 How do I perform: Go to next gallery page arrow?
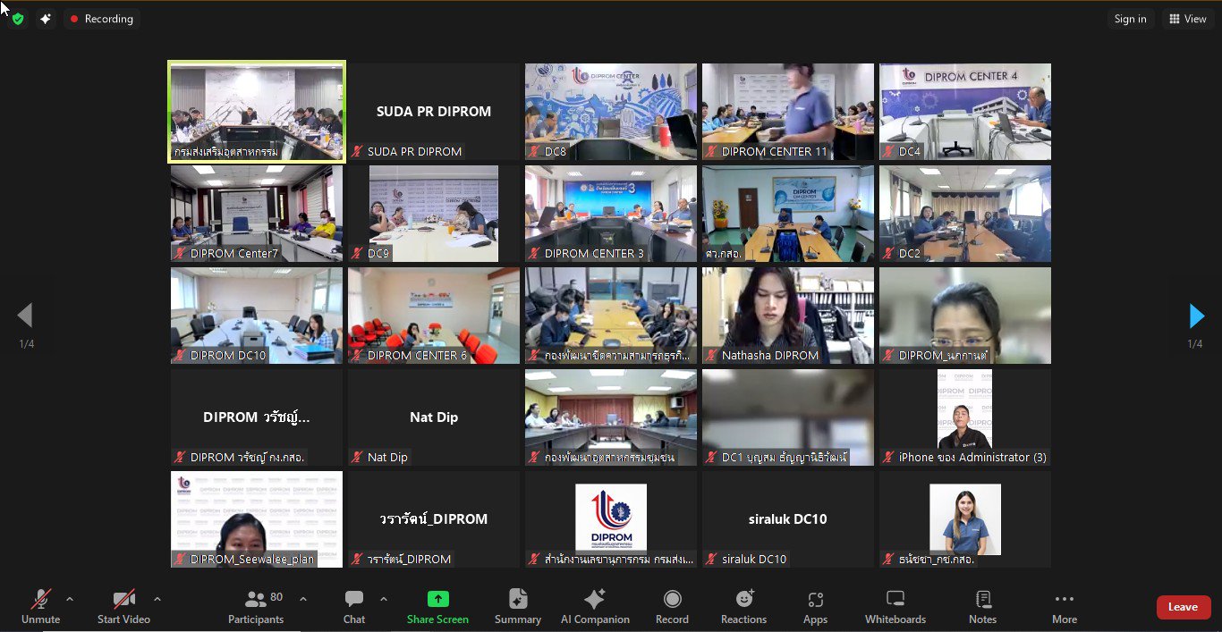[1196, 316]
